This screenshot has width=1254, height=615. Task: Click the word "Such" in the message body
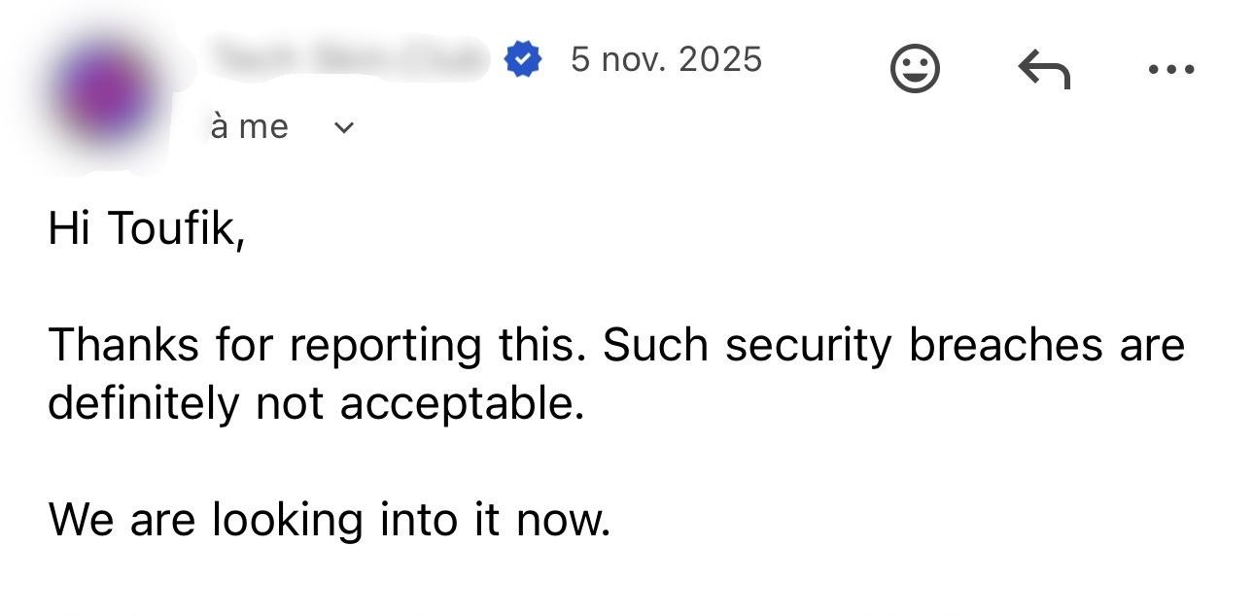pos(655,346)
